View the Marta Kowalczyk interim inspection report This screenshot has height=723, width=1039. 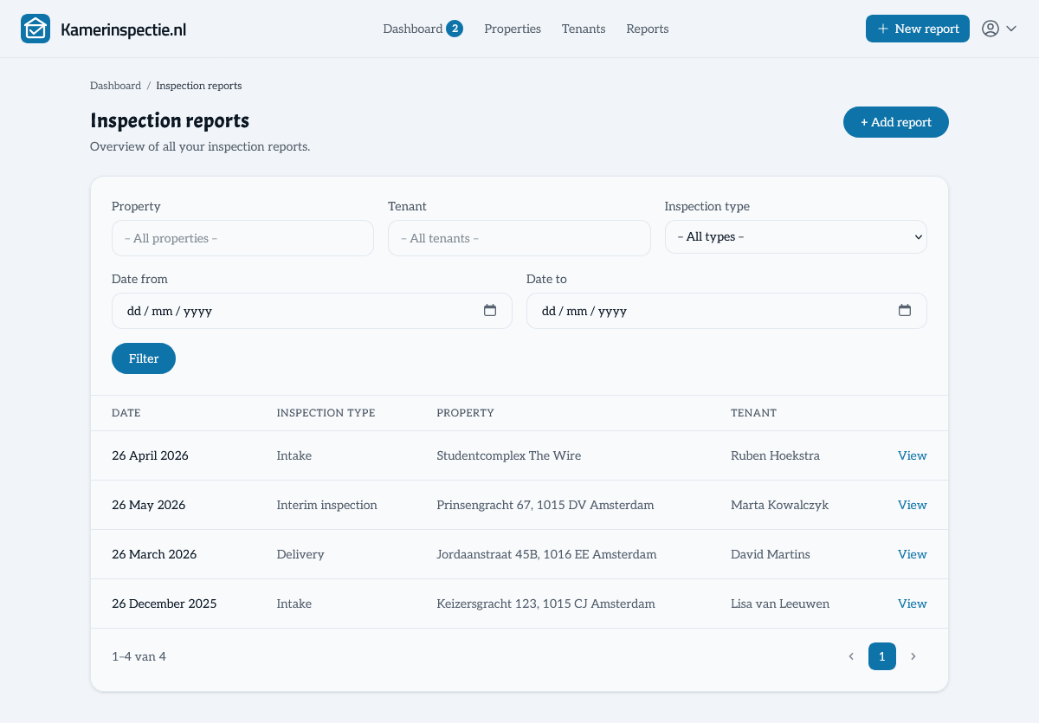(913, 505)
